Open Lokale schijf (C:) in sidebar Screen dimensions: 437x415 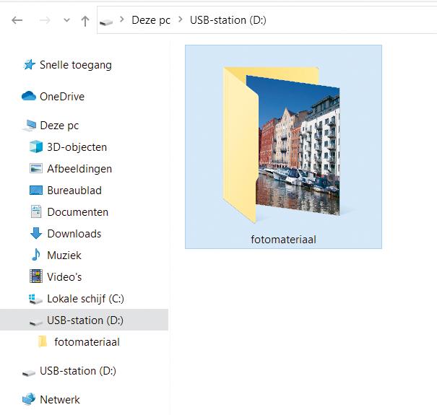click(85, 299)
